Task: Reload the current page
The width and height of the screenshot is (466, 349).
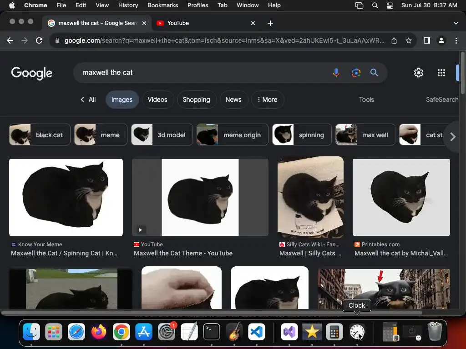Action: 39,40
